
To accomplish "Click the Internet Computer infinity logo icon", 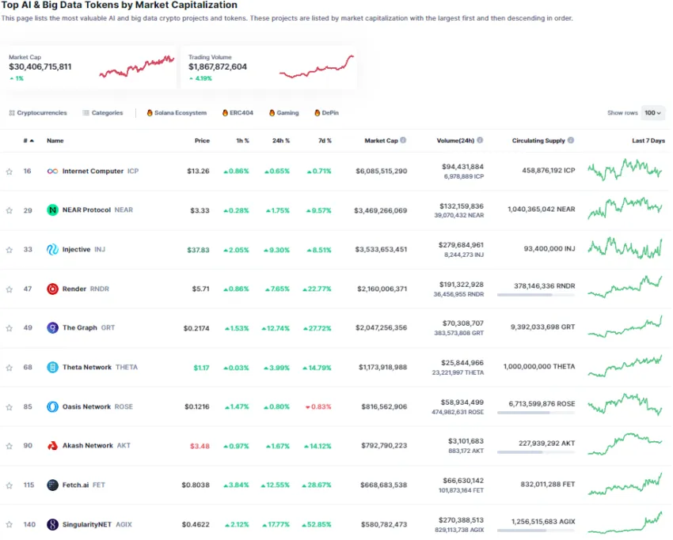I will click(52, 171).
